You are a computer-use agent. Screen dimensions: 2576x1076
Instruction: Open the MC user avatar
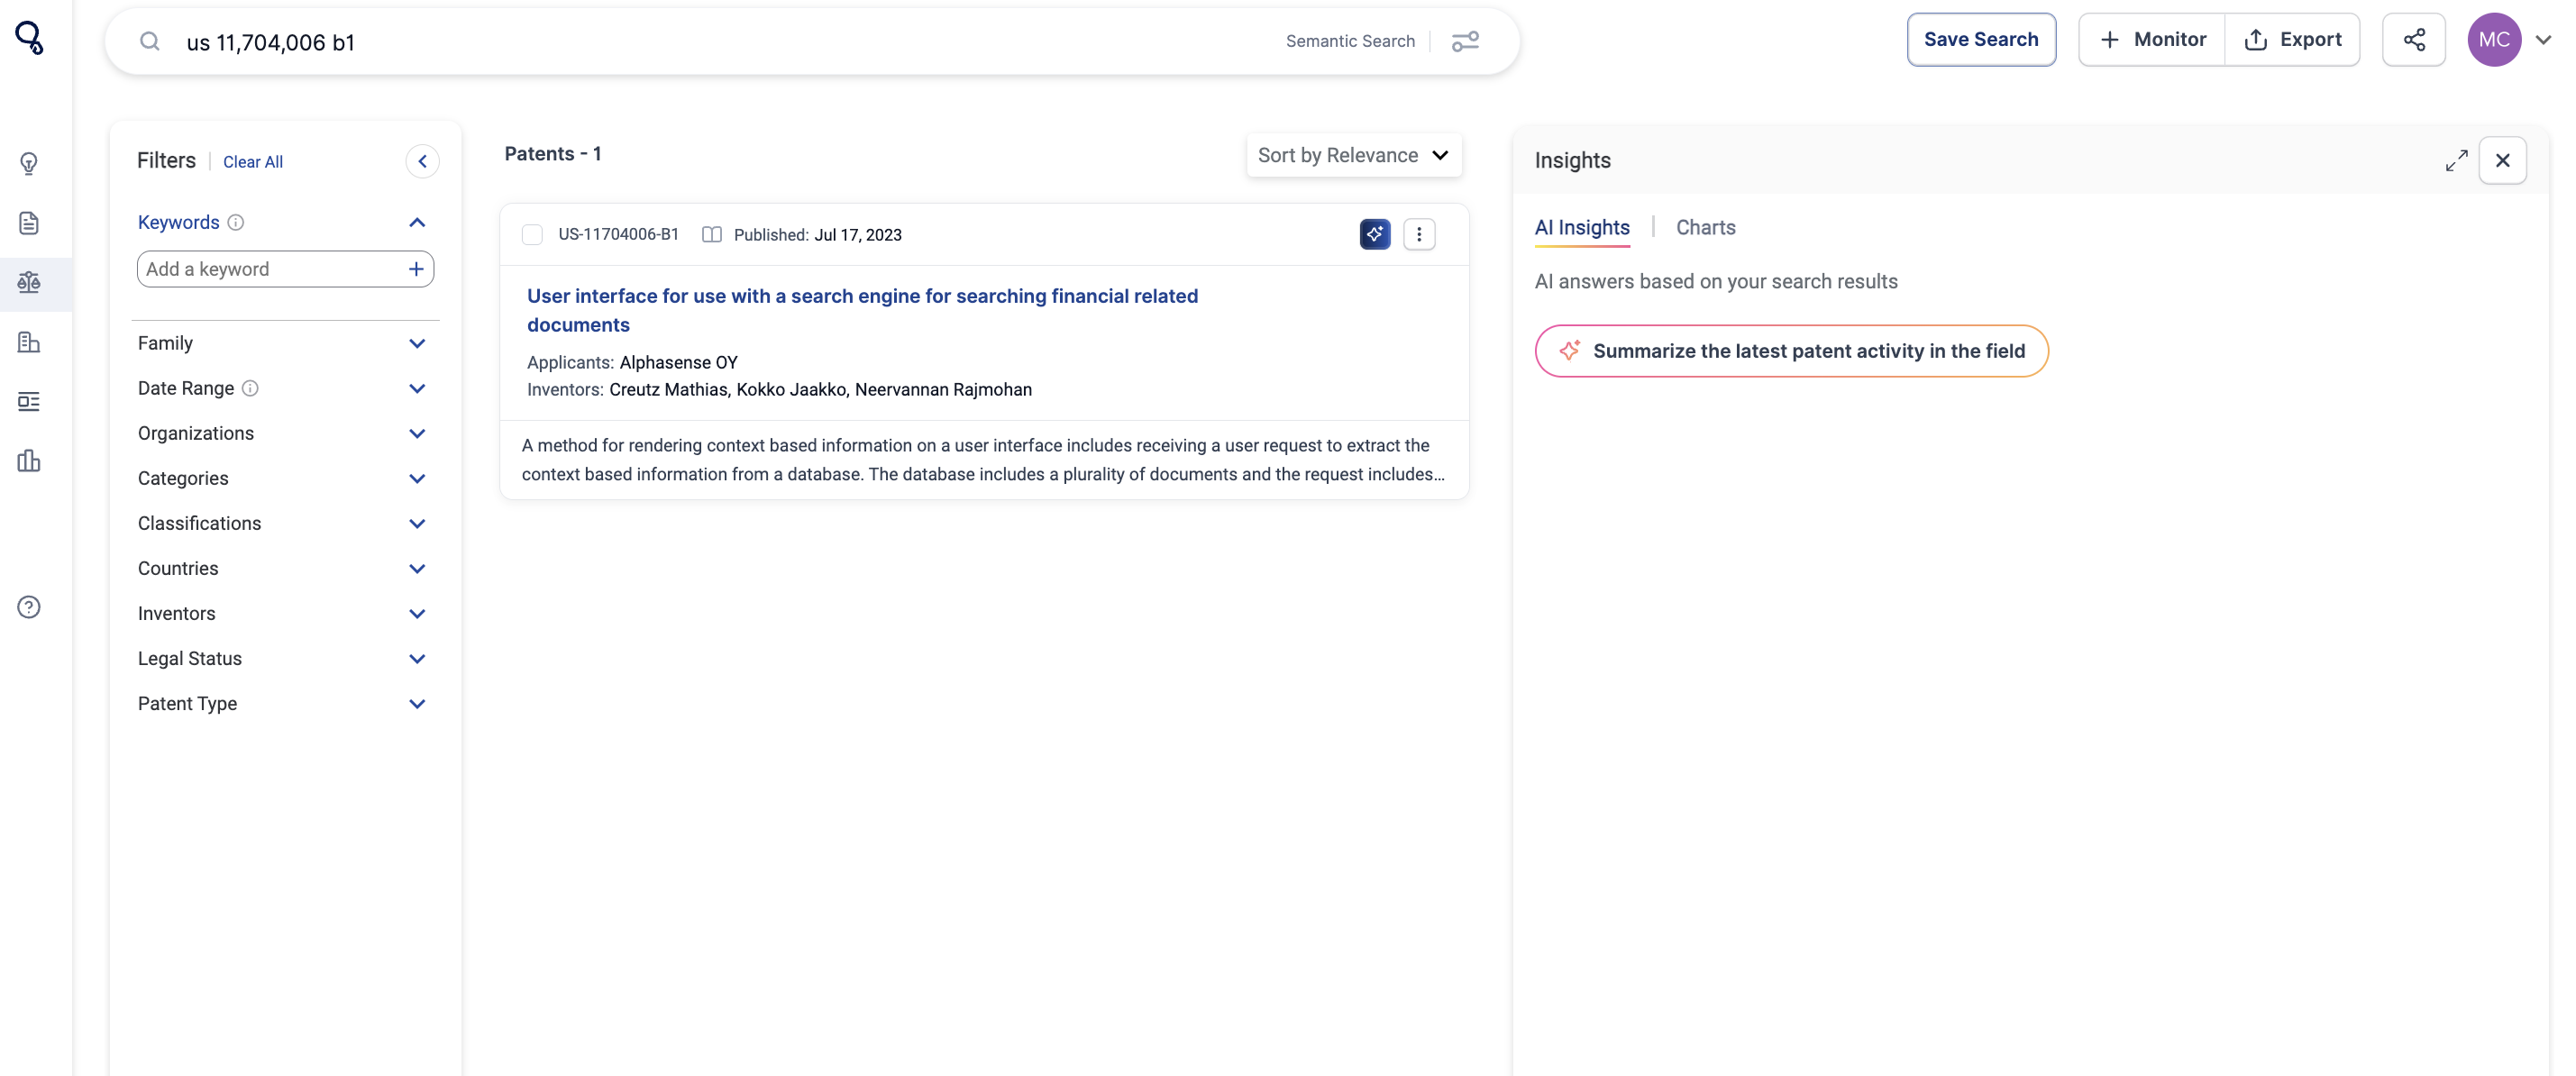pyautogui.click(x=2494, y=40)
